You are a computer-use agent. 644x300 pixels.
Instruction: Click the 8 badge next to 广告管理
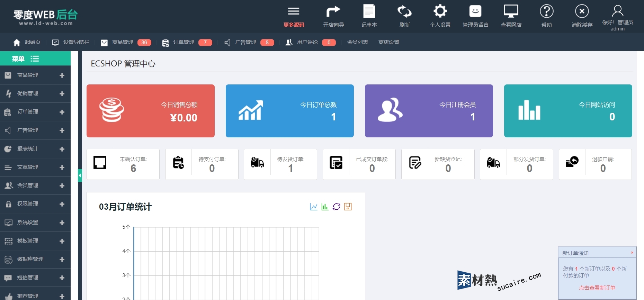click(x=267, y=43)
